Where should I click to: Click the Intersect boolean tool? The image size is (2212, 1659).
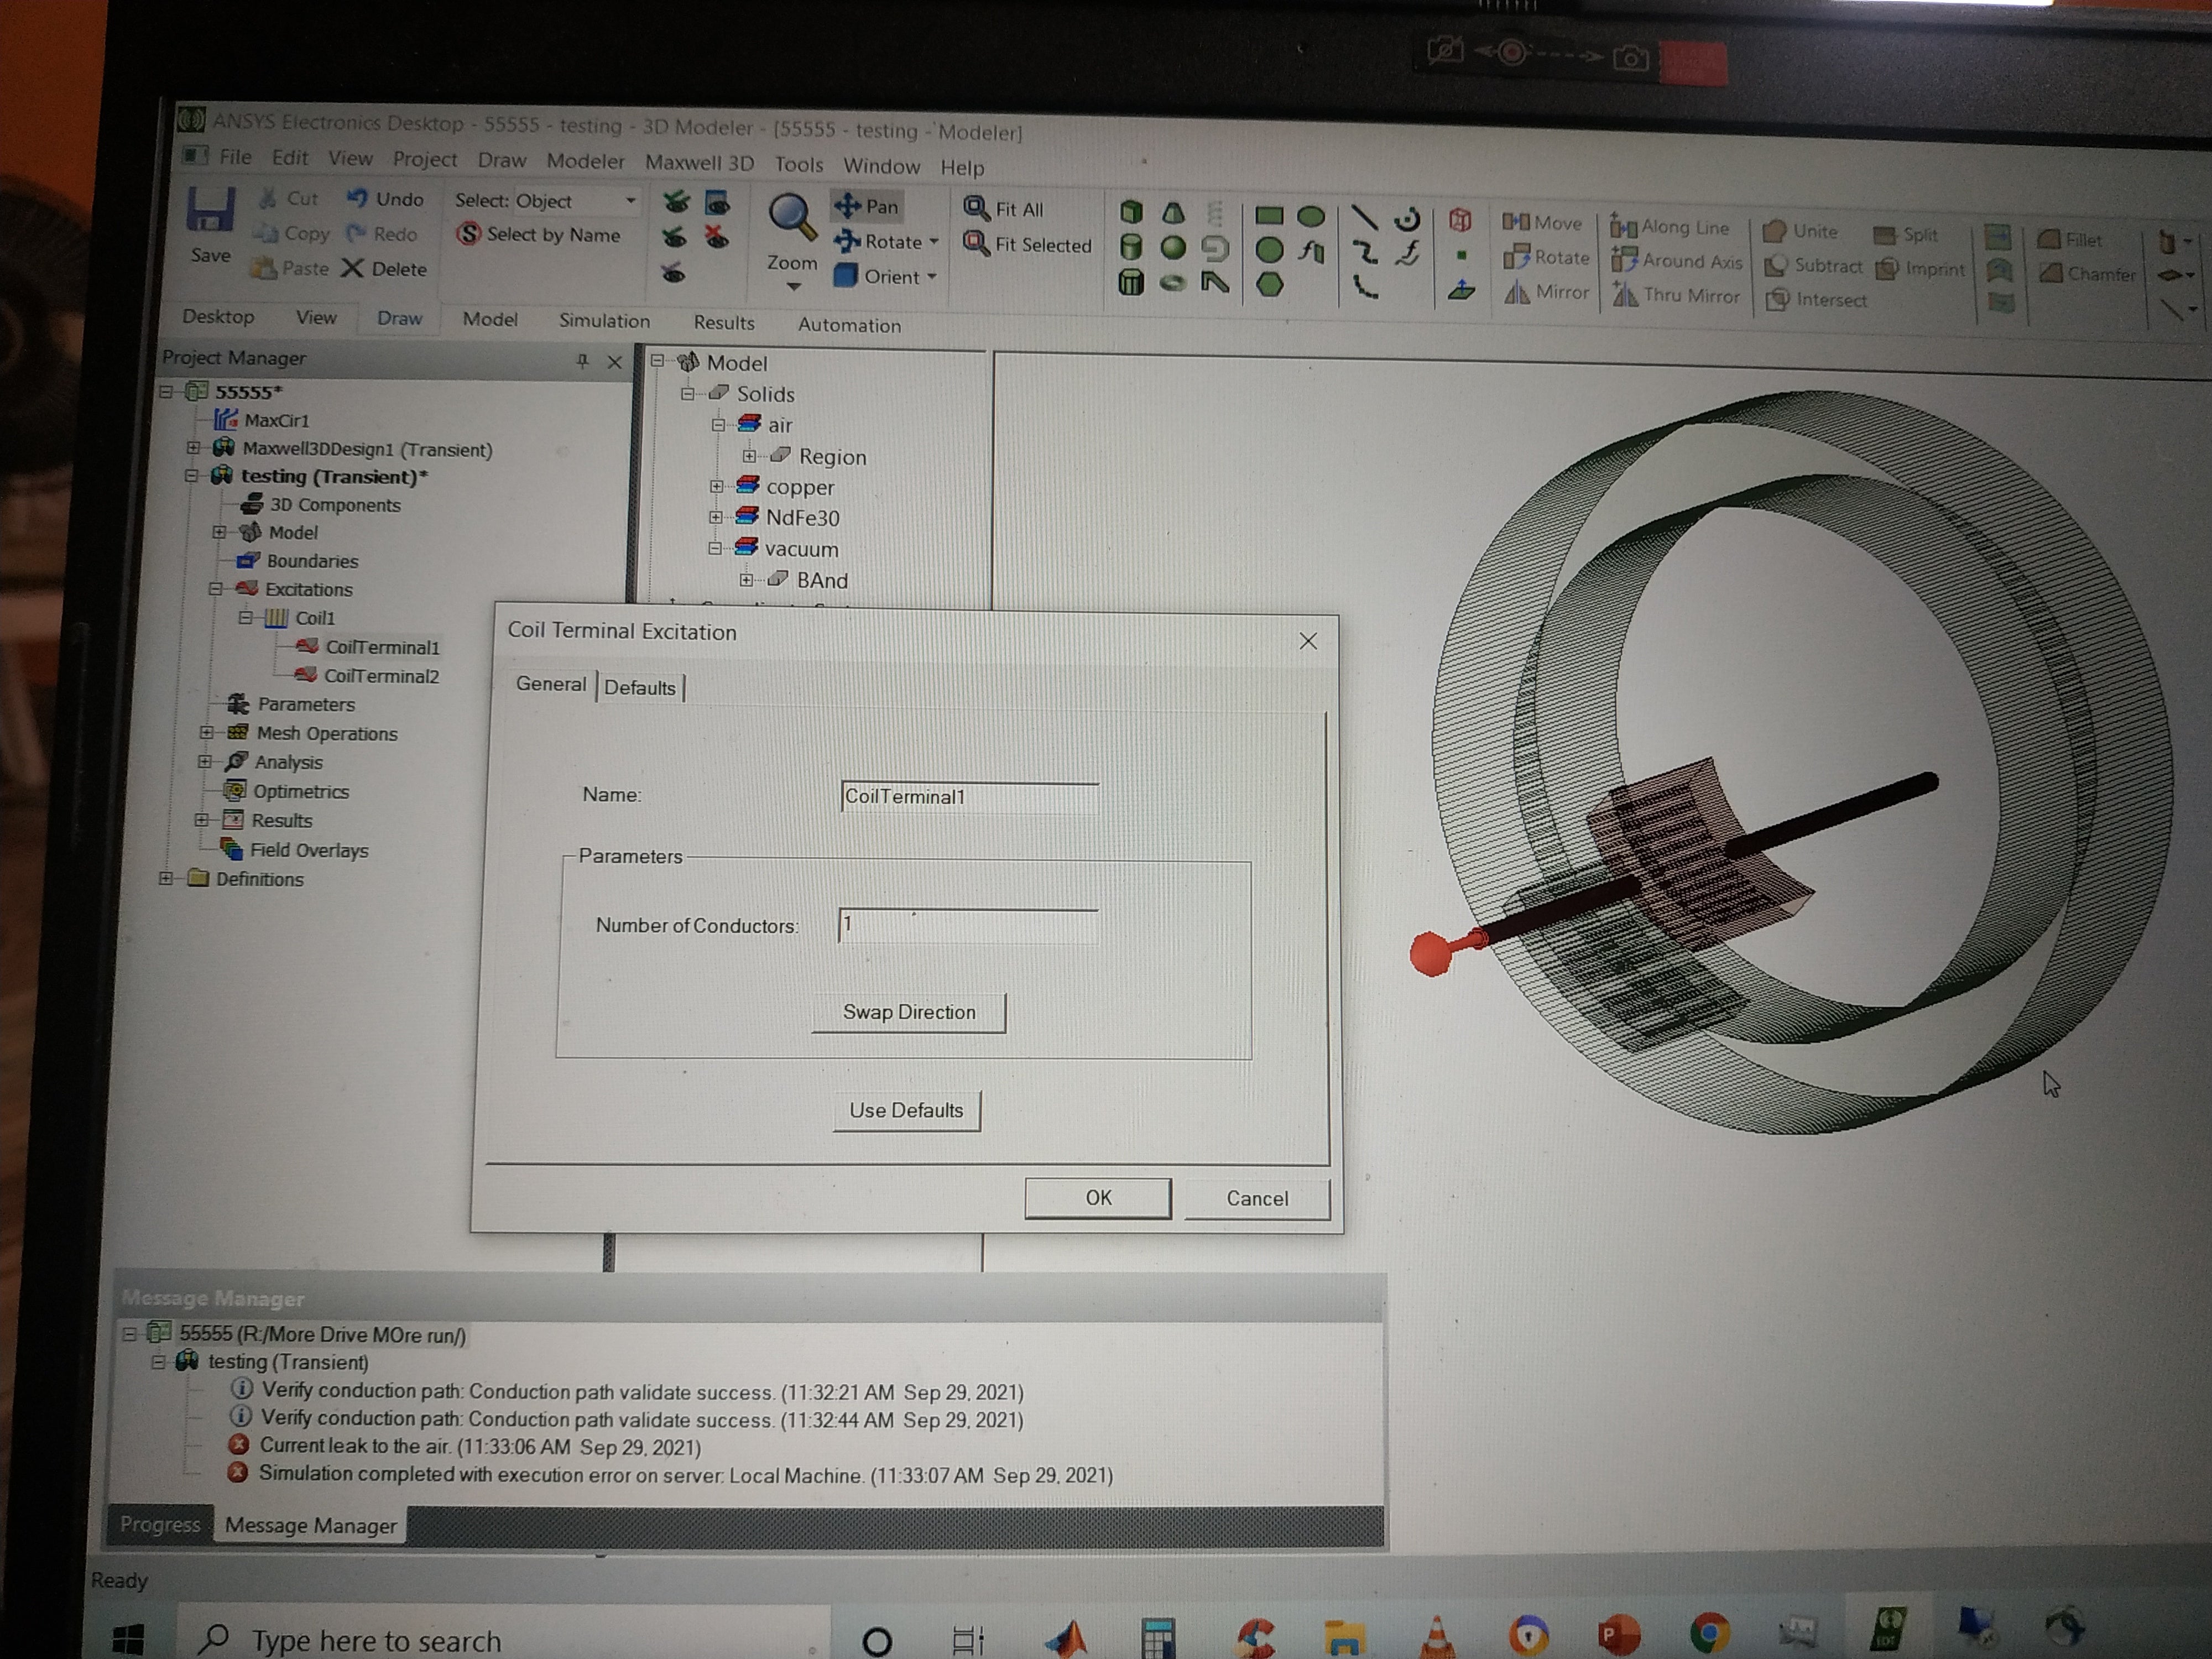(1816, 299)
